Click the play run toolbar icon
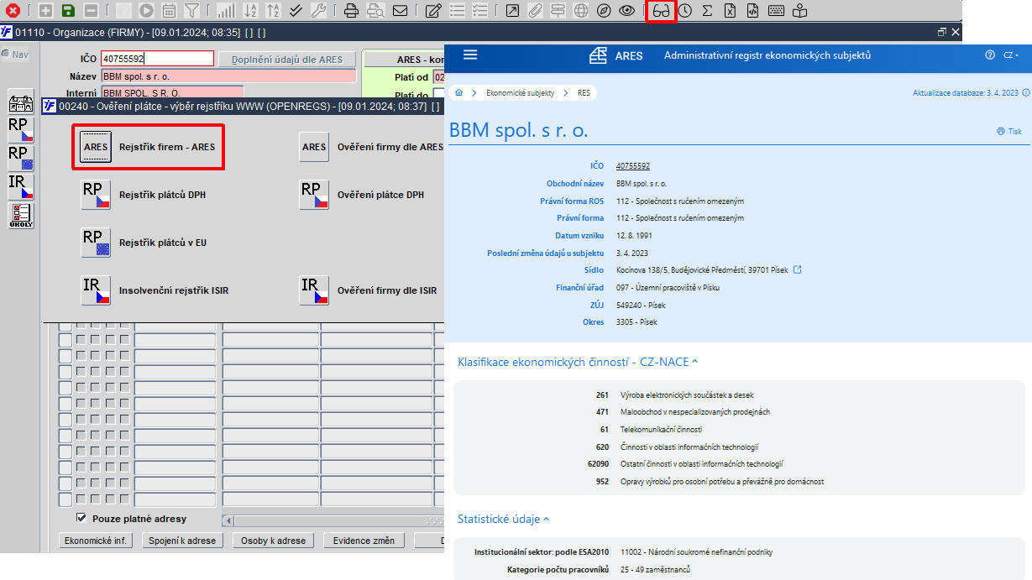The height and width of the screenshot is (580, 1032). coord(146,11)
